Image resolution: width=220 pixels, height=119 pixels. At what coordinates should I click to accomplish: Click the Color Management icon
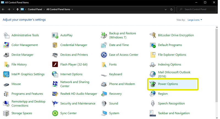click(6, 45)
